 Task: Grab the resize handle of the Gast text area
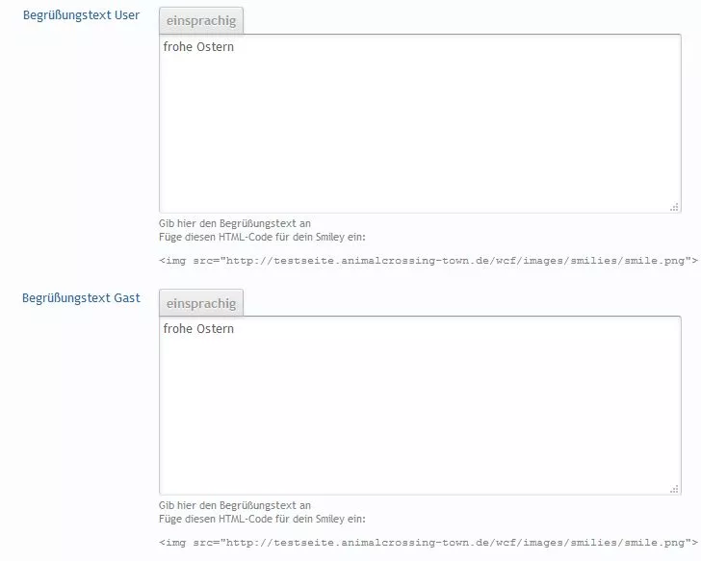[675, 489]
